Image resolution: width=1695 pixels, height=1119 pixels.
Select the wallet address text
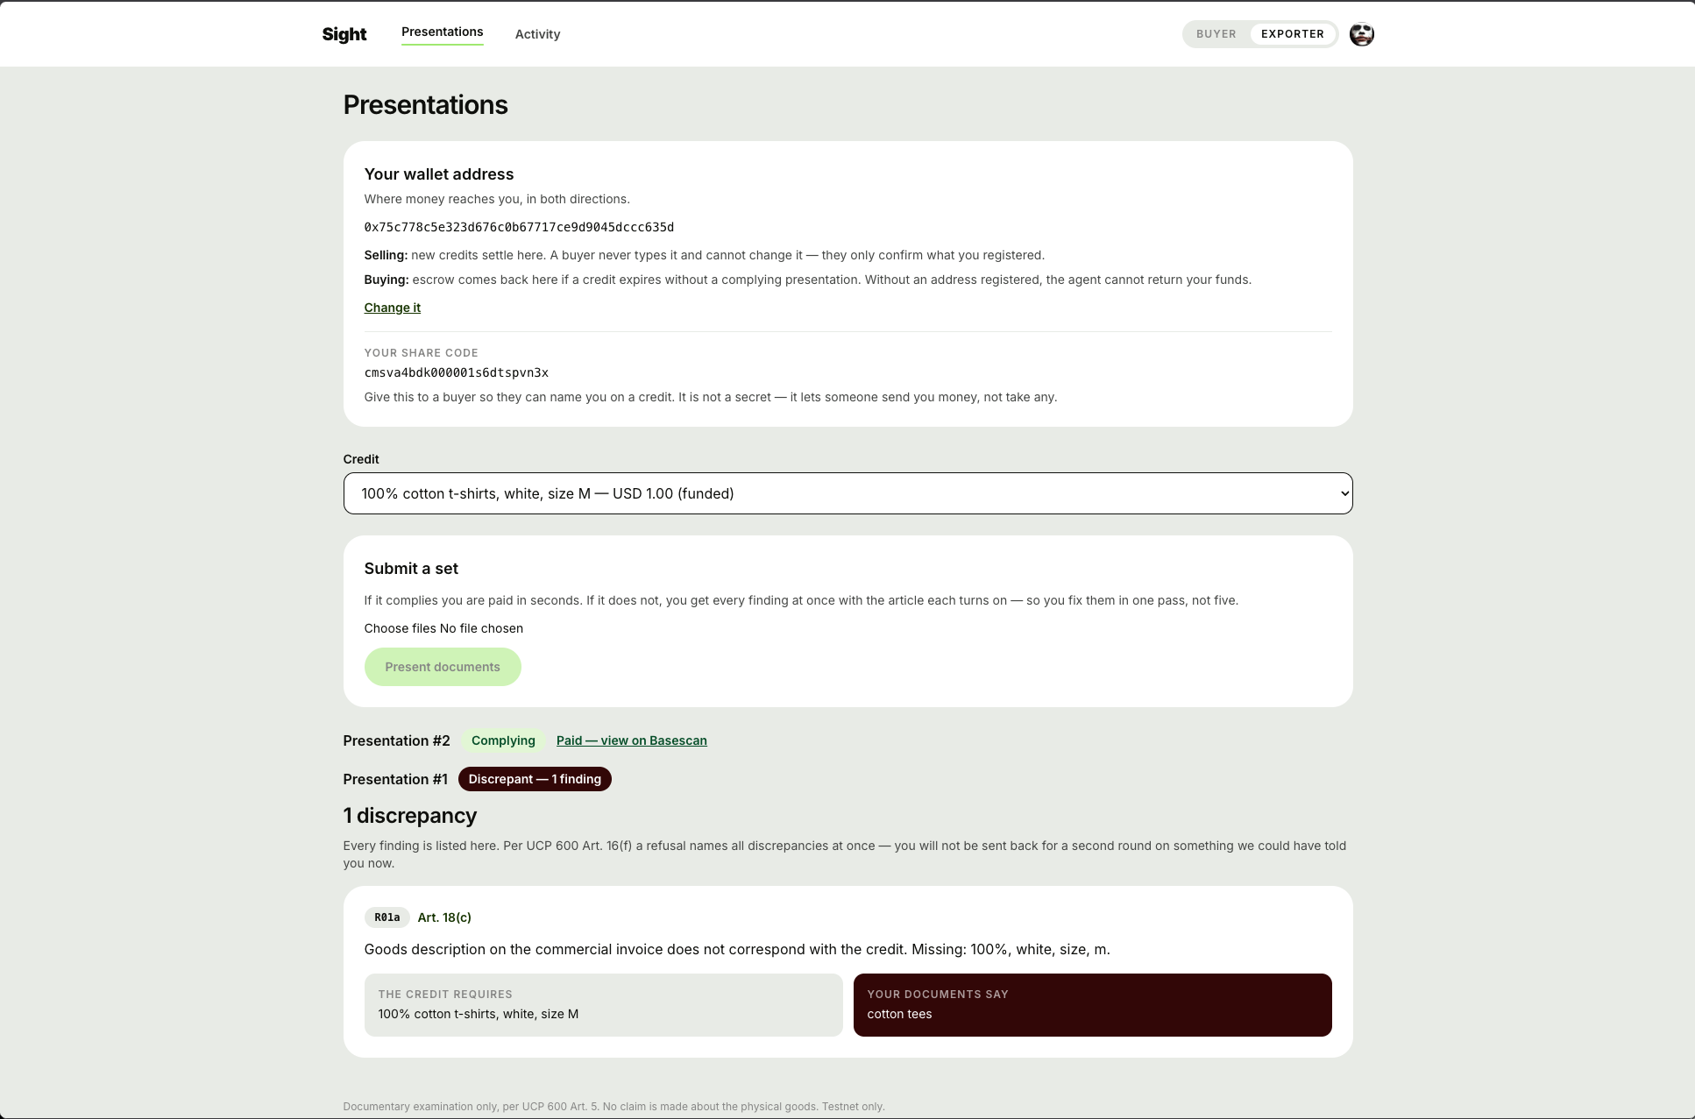519,227
